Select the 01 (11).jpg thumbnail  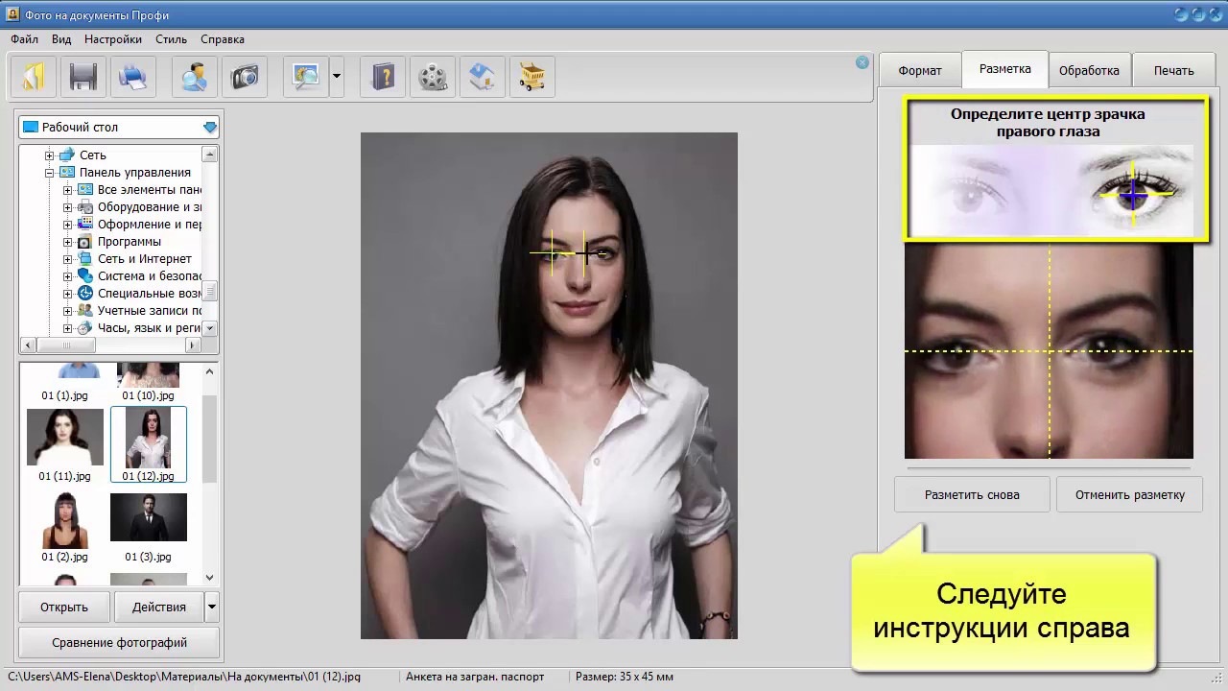[65, 438]
